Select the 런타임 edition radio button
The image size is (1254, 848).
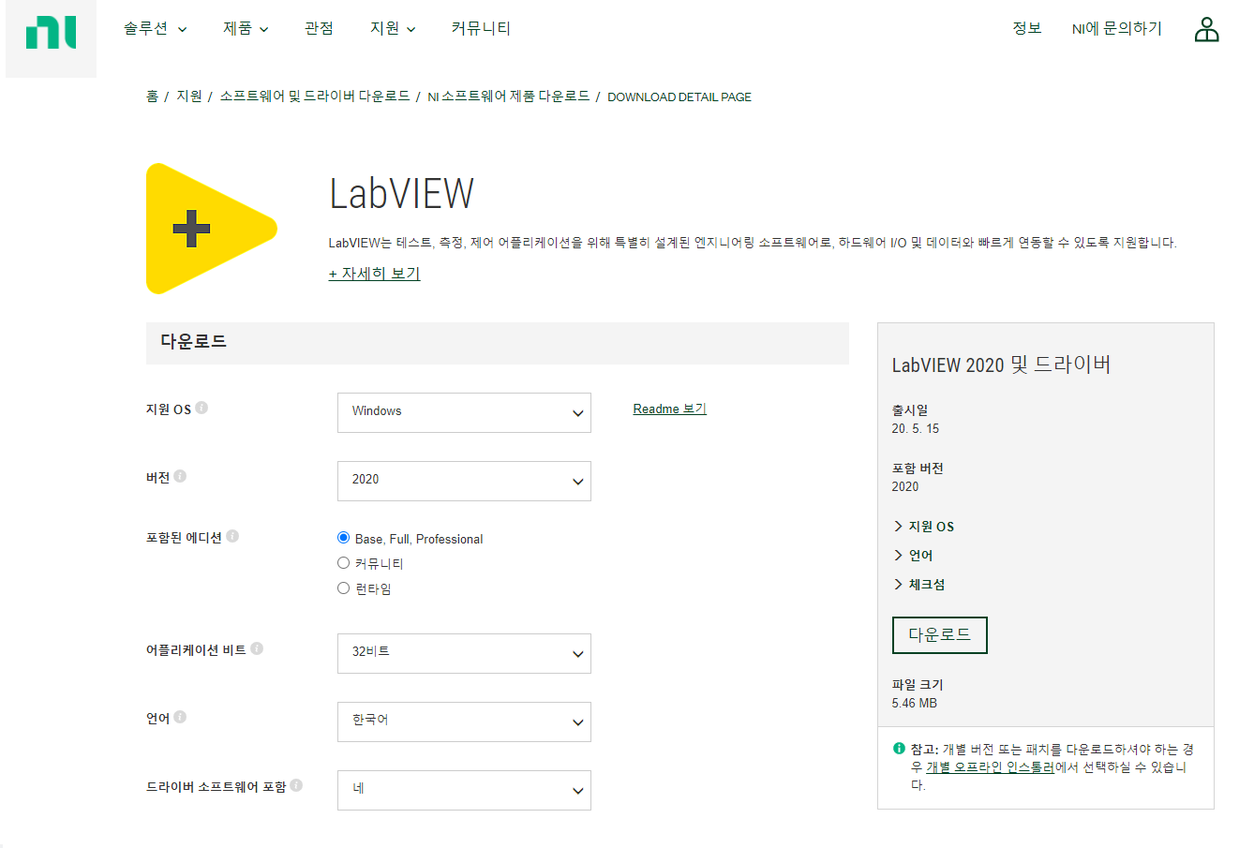(x=343, y=588)
